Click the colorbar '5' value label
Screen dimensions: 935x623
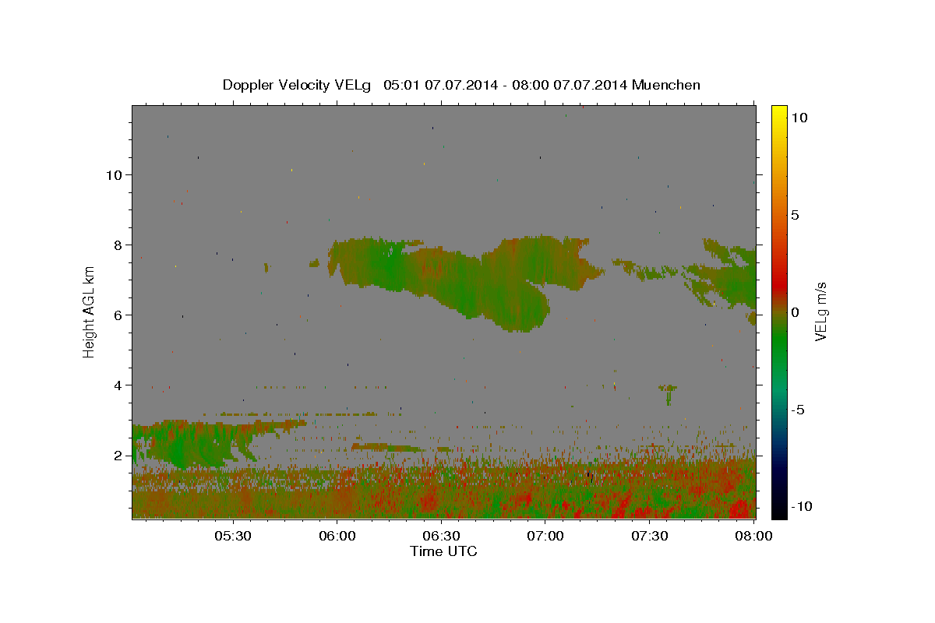[795, 215]
